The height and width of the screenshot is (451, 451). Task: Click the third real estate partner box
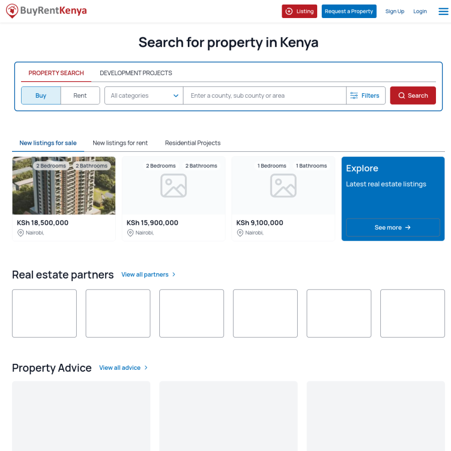click(191, 313)
